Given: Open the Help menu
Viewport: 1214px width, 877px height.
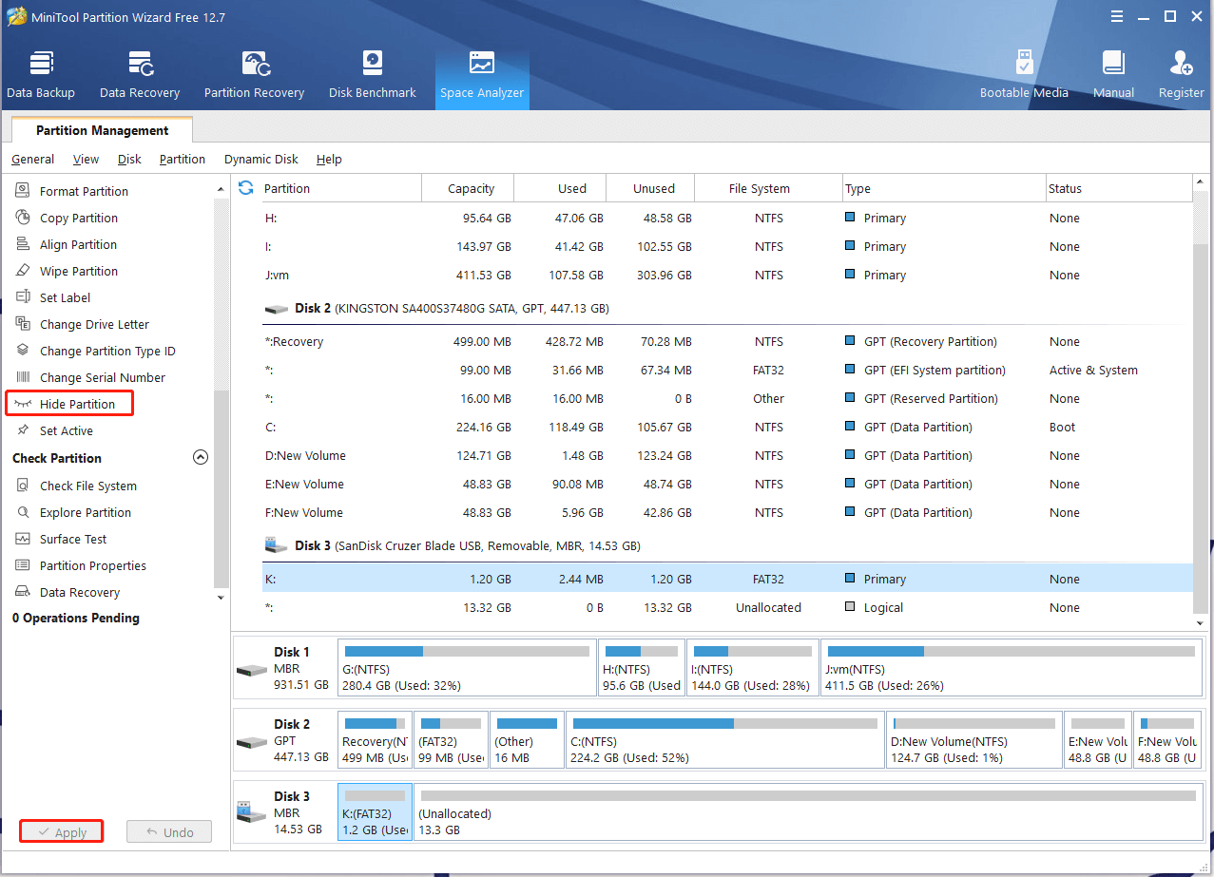Looking at the screenshot, I should click(x=329, y=159).
